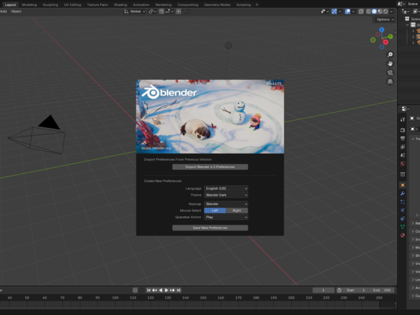Open the pivot point dropdown in header

tap(152, 12)
